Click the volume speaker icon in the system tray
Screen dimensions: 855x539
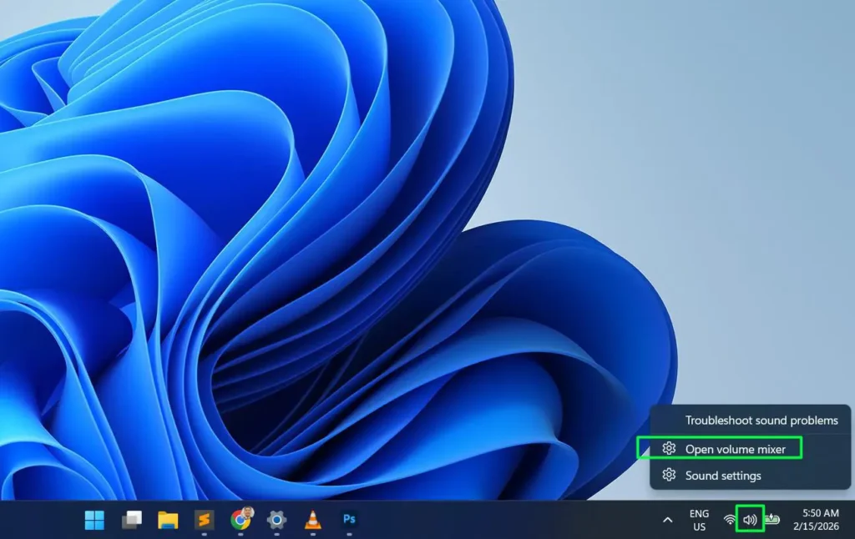click(749, 520)
